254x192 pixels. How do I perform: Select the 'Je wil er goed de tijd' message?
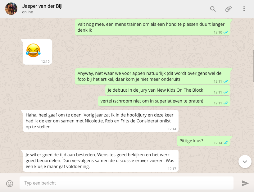[101, 161]
